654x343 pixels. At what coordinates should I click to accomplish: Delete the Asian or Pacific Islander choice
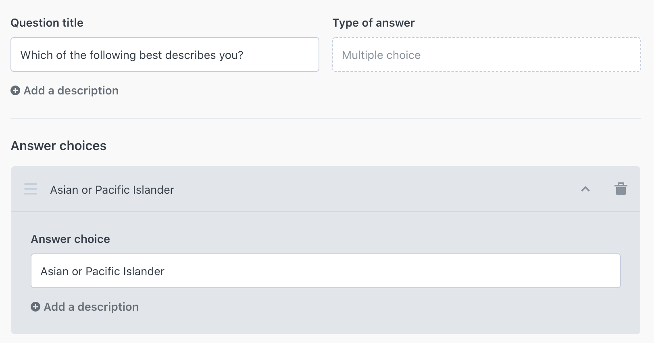tap(621, 189)
